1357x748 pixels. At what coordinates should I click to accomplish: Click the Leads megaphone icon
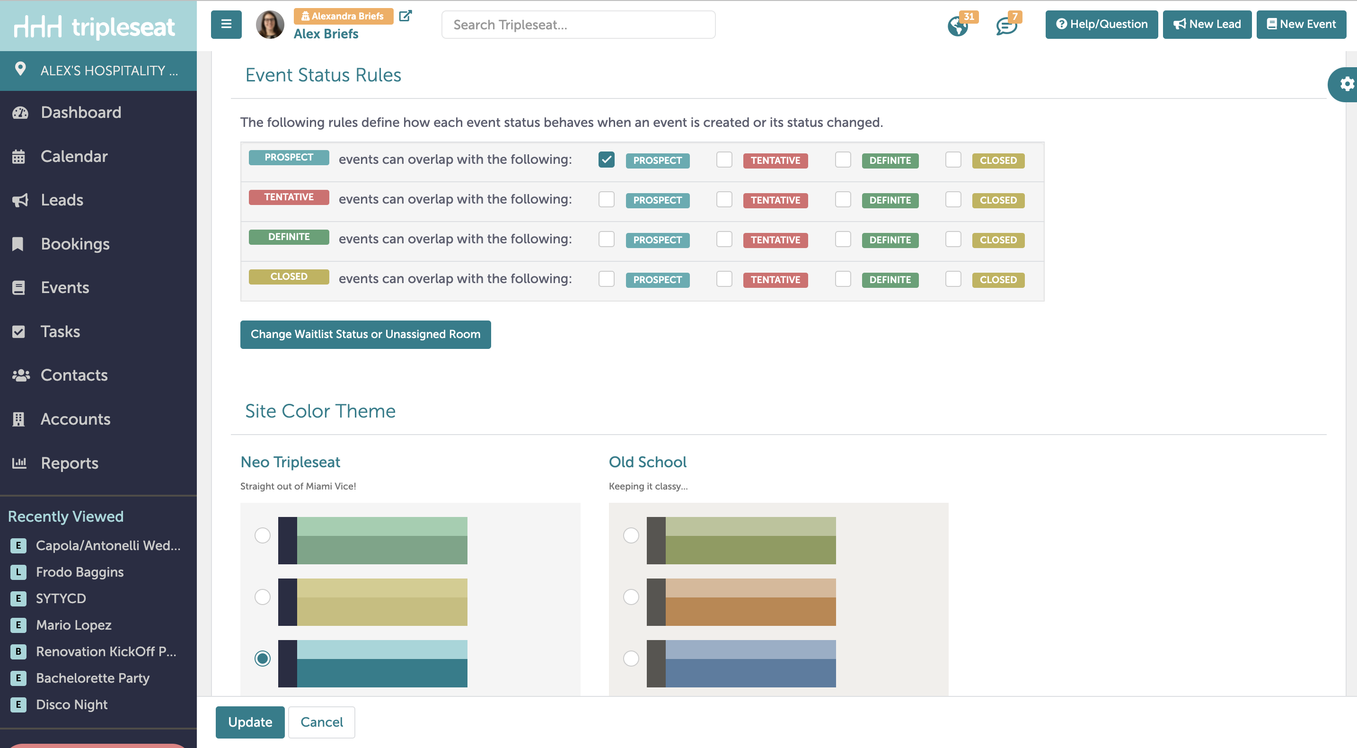click(x=20, y=200)
